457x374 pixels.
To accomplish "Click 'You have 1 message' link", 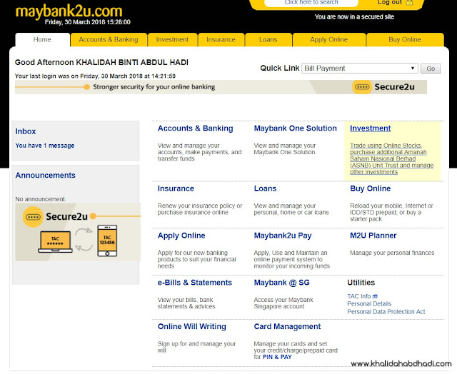I will point(45,146).
